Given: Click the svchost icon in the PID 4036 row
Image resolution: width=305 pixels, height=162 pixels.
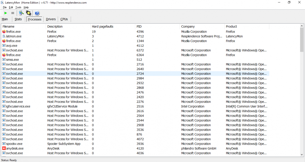Looking at the screenshot, I should [4, 153].
